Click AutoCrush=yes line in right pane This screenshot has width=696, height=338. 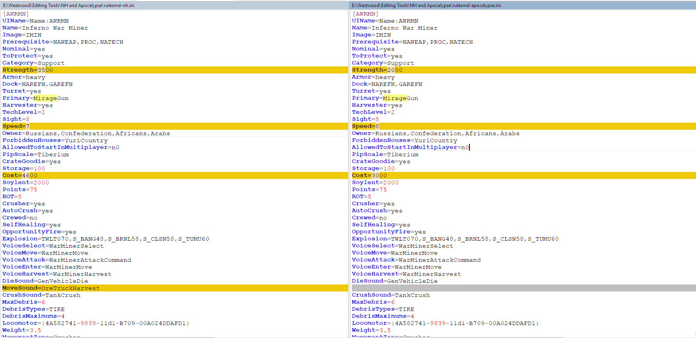[377, 211]
